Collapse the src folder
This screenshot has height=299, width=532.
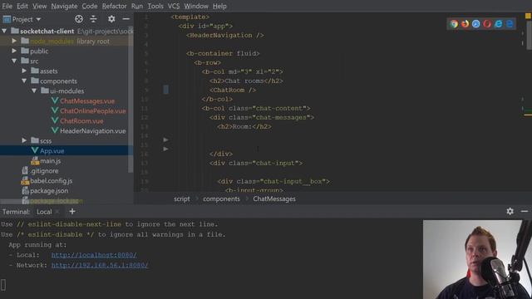pyautogui.click(x=14, y=61)
